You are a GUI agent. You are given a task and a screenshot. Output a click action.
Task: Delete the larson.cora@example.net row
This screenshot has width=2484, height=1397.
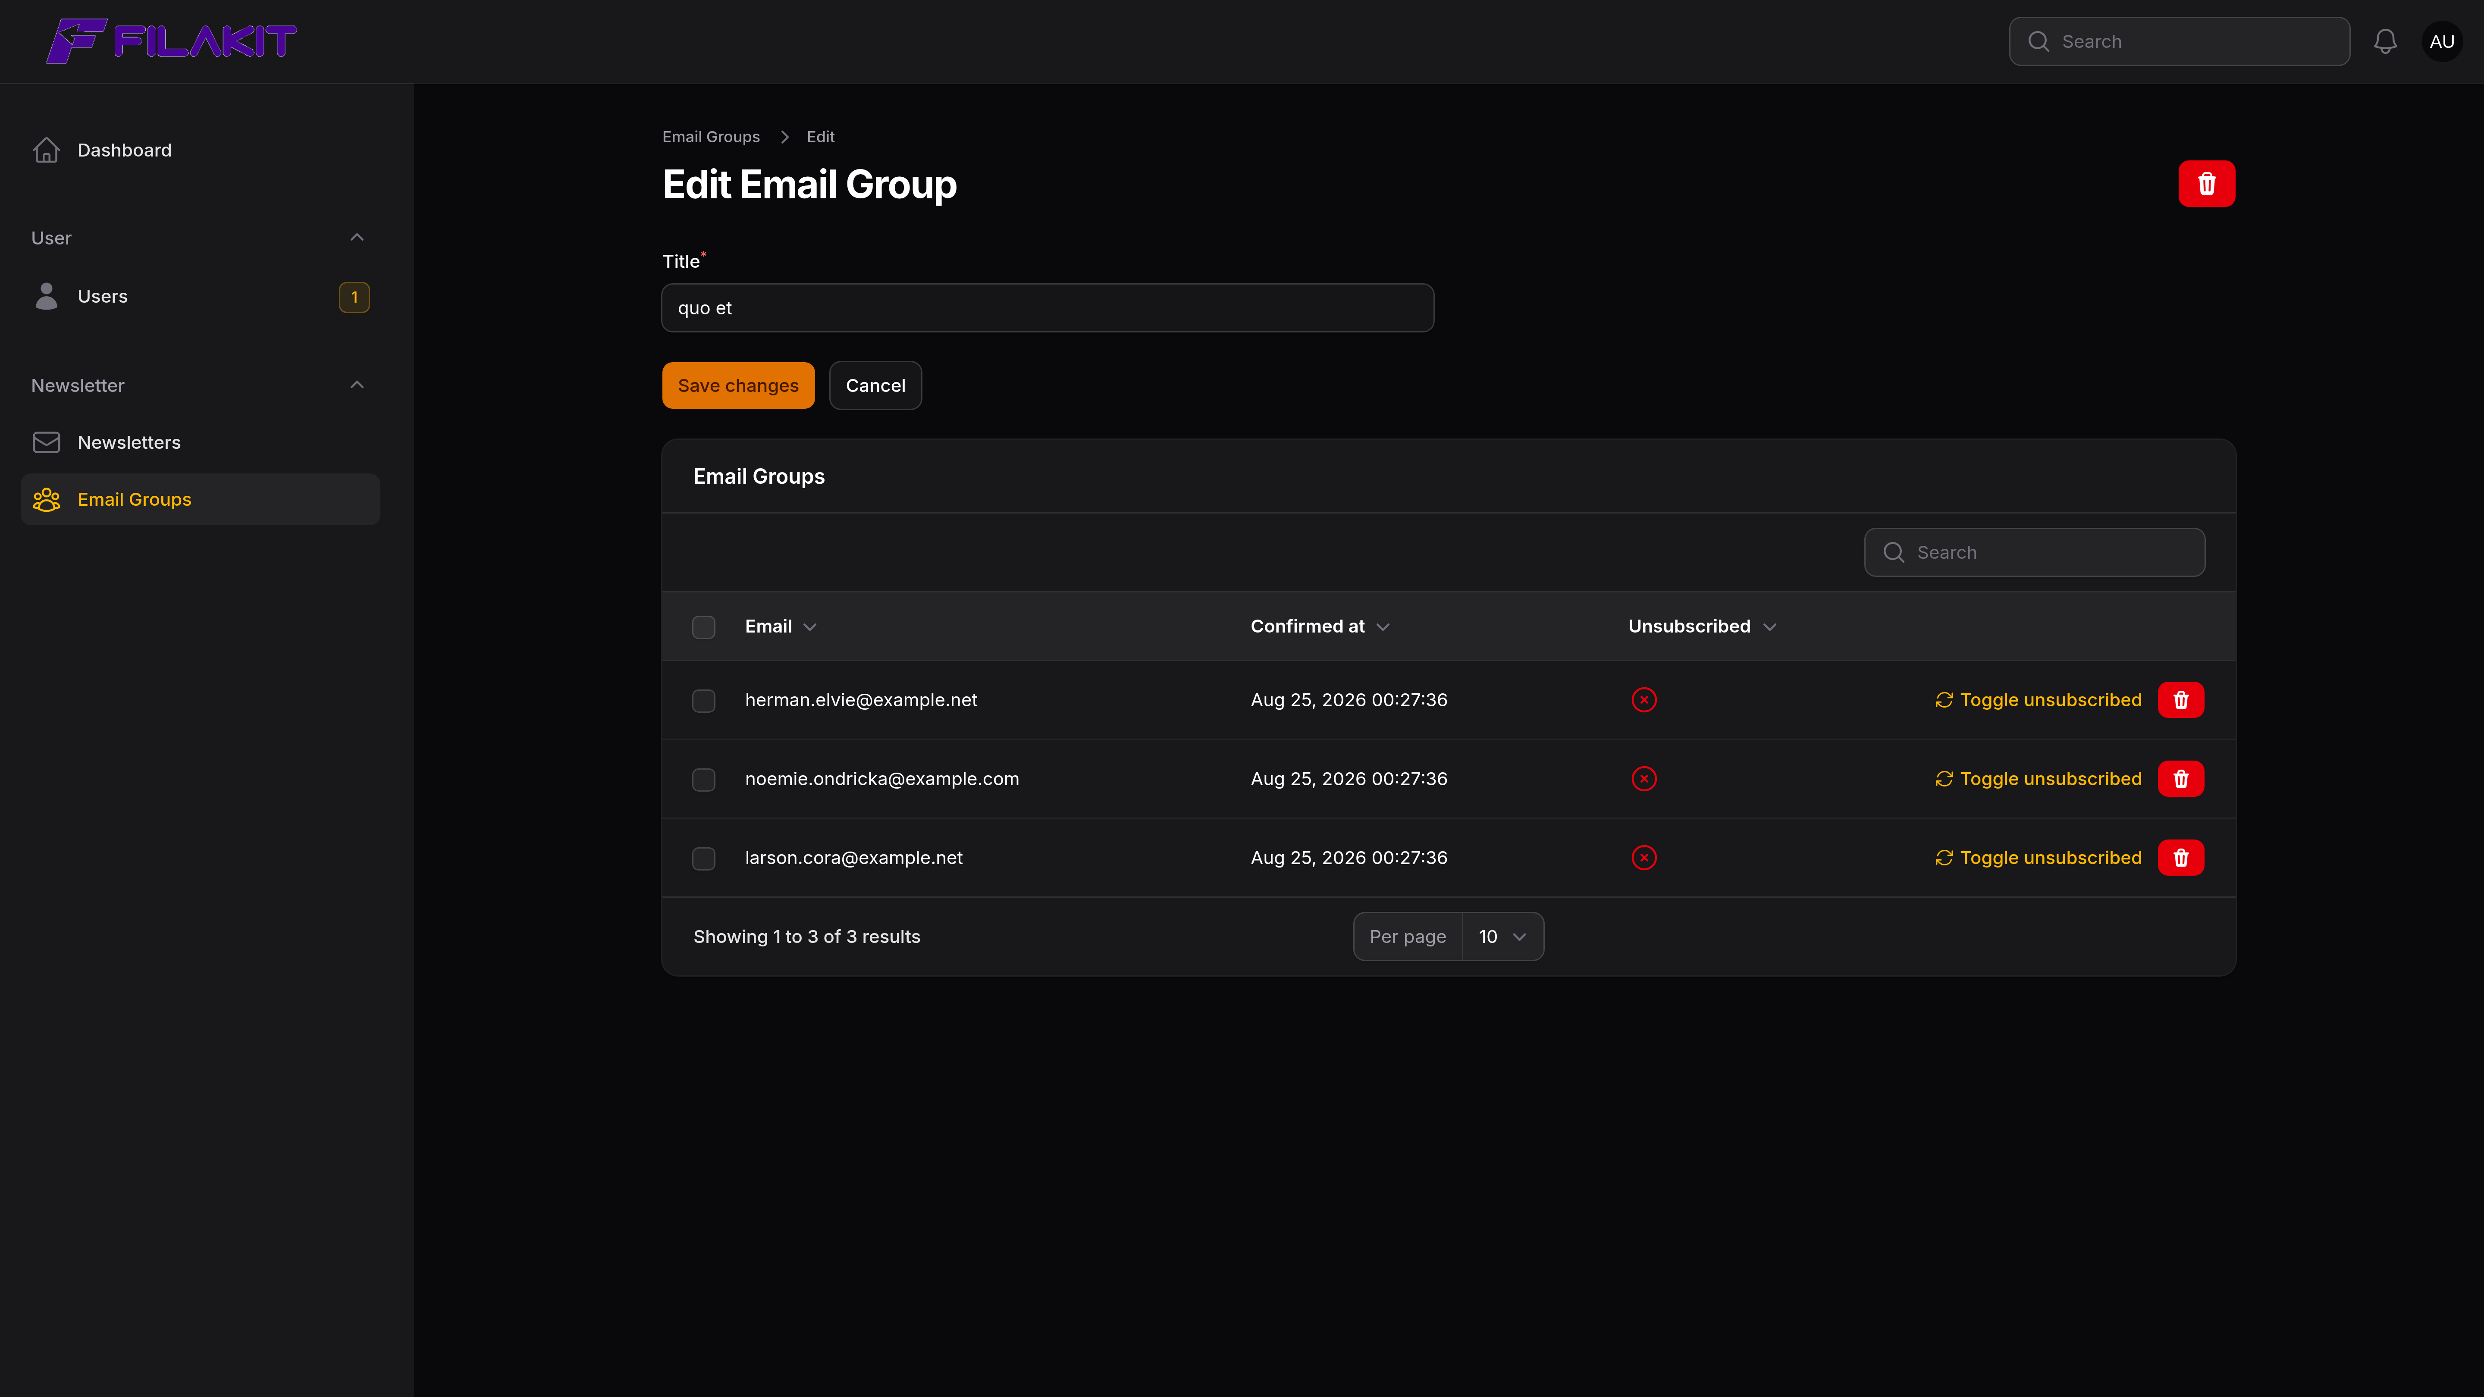(x=2180, y=858)
